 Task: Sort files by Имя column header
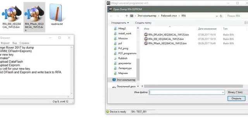click(146, 29)
